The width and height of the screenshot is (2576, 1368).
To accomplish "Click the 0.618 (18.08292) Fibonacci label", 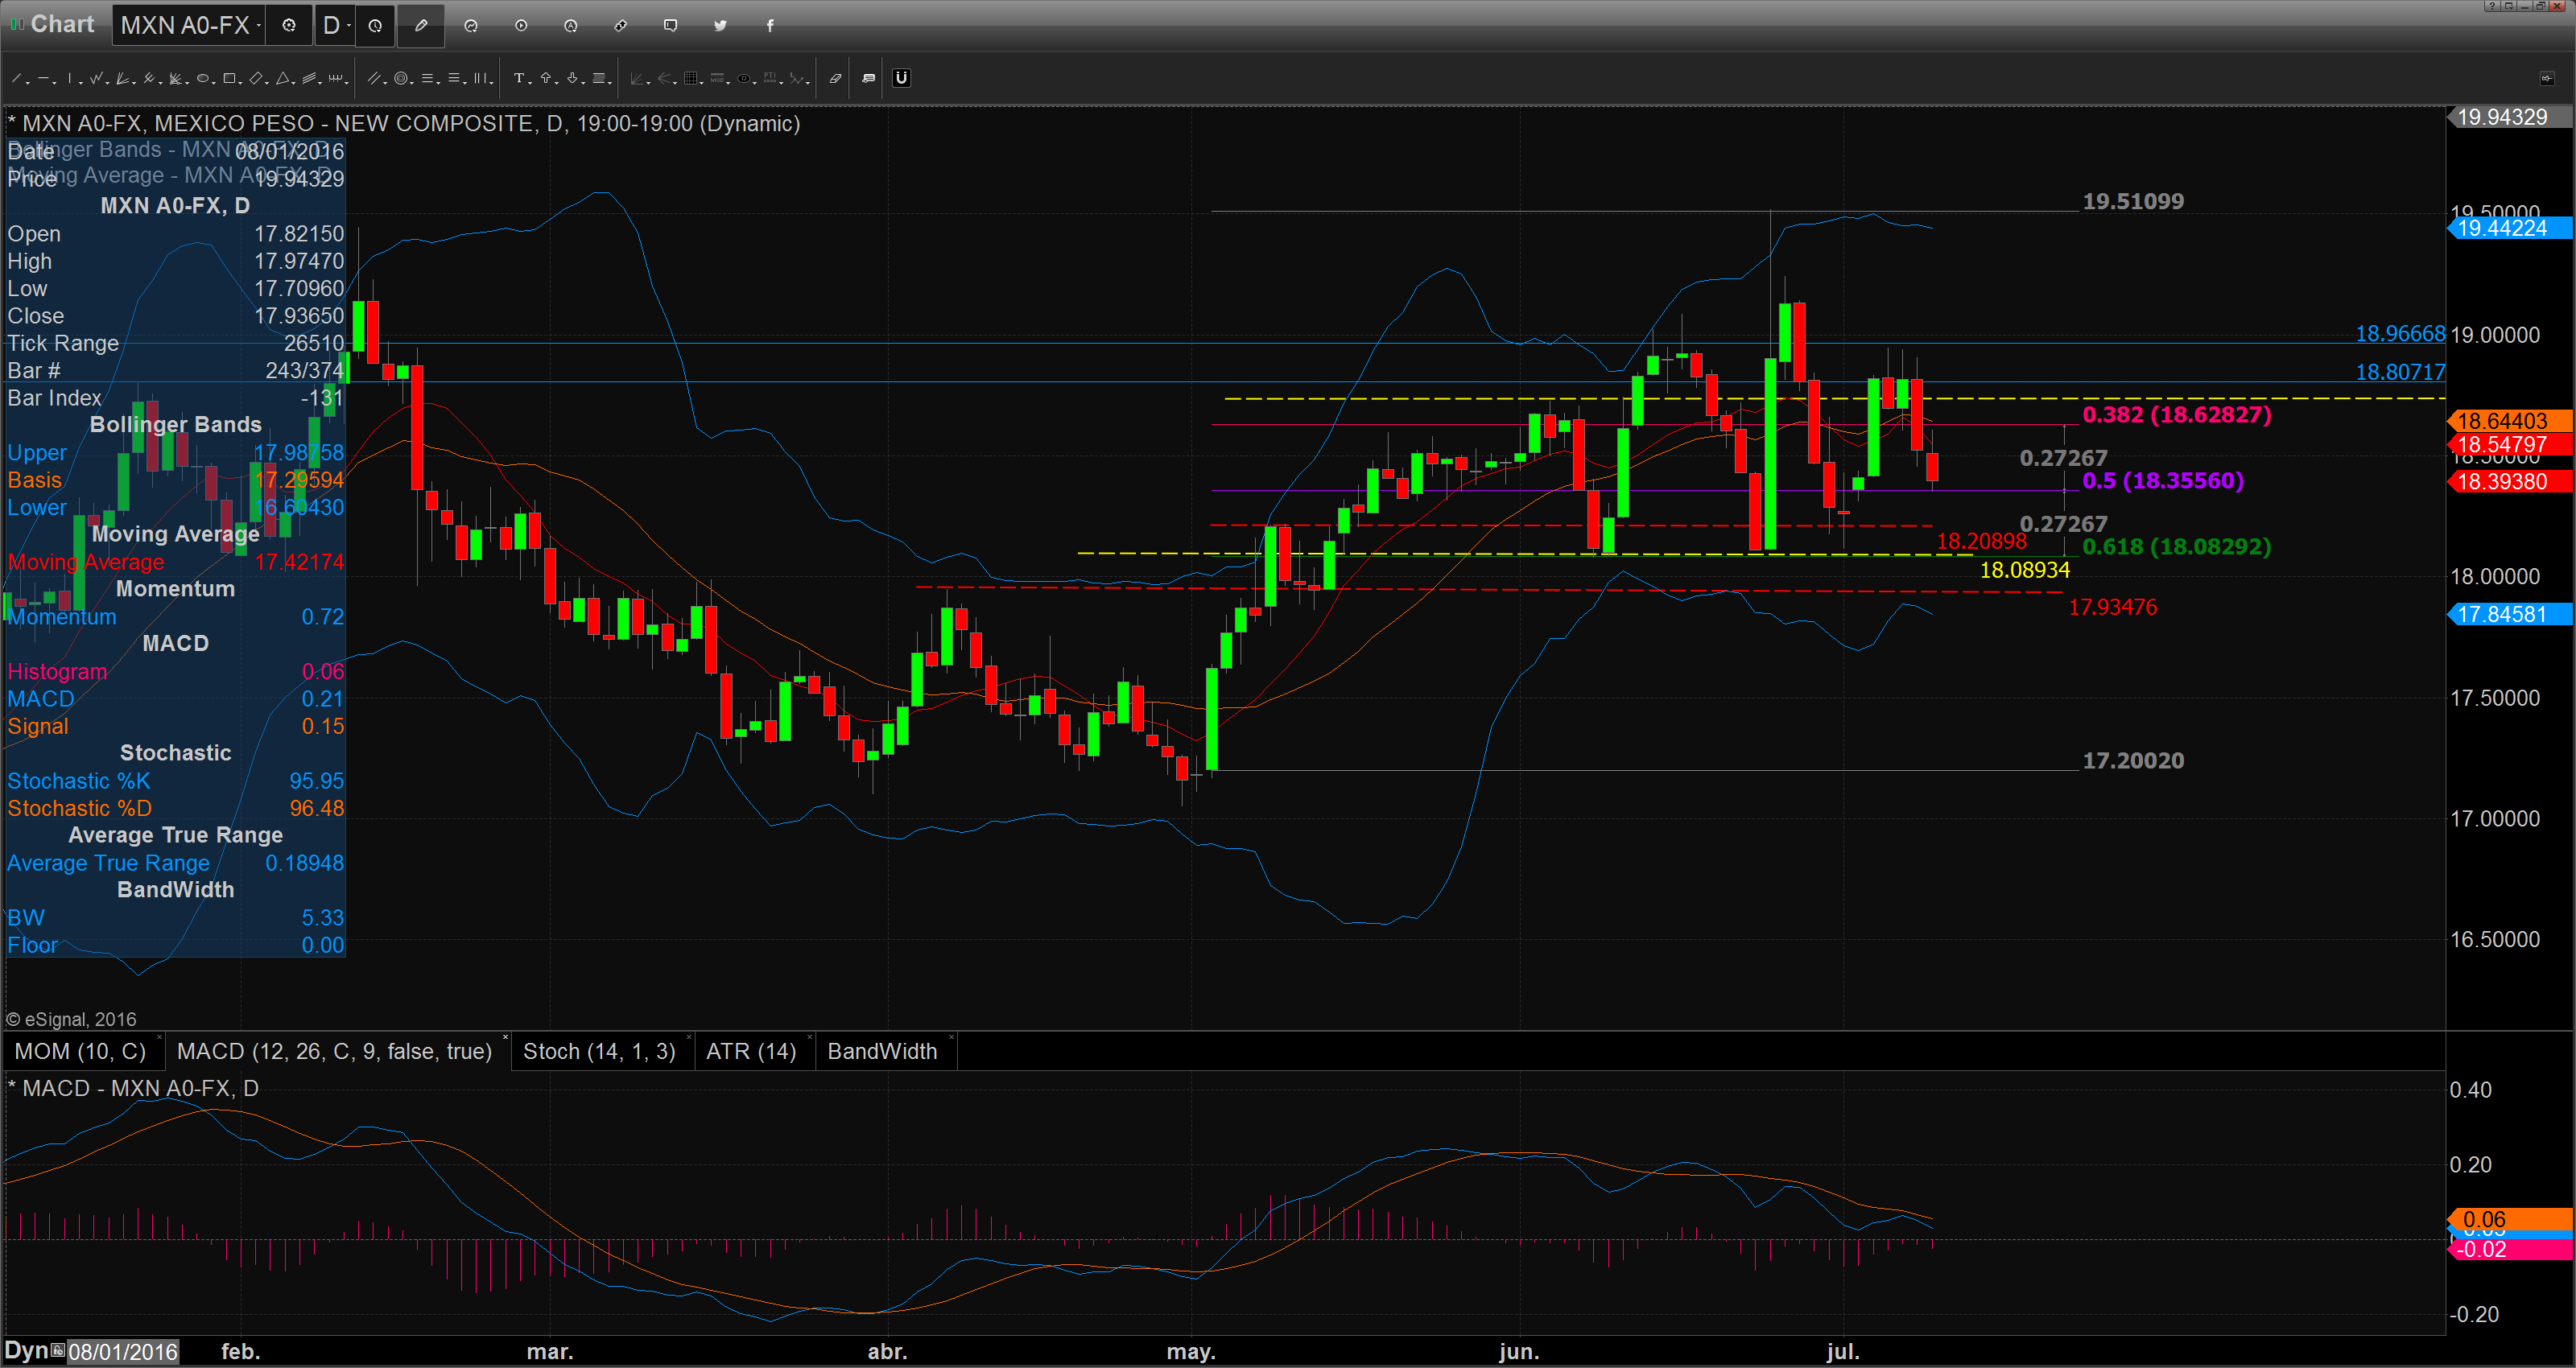I will (x=2176, y=546).
